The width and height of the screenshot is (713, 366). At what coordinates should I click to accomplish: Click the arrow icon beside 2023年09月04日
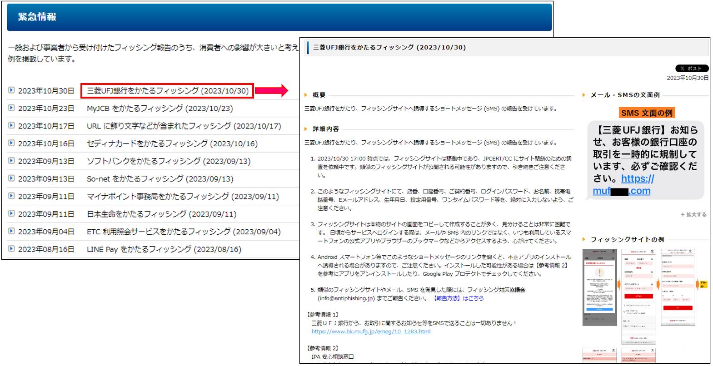tap(11, 231)
